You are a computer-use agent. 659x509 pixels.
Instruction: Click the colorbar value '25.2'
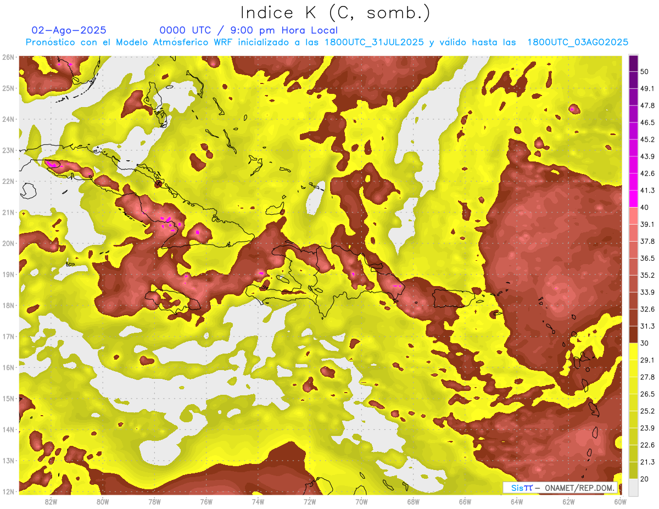coord(647,411)
